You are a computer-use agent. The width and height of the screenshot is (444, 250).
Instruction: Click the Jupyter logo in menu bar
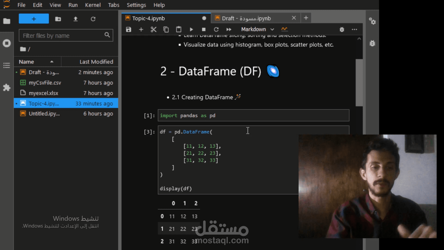click(x=7, y=5)
